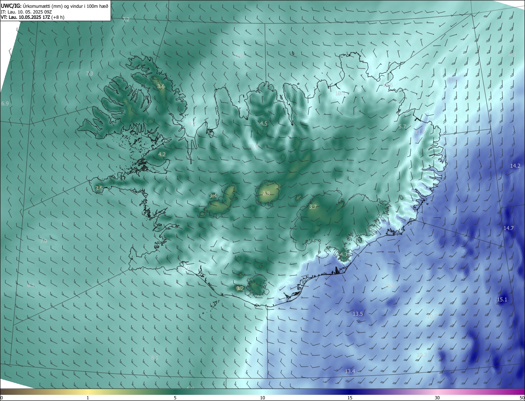Click the 5 tick on the color scale
The image size is (525, 401).
click(175, 398)
